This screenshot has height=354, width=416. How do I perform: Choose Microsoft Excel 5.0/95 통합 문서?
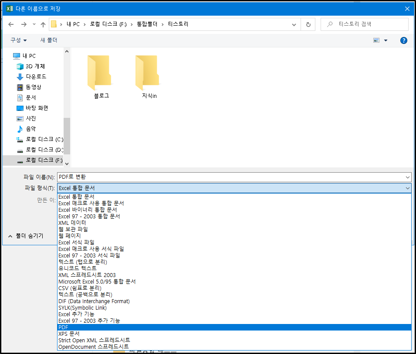(234, 282)
